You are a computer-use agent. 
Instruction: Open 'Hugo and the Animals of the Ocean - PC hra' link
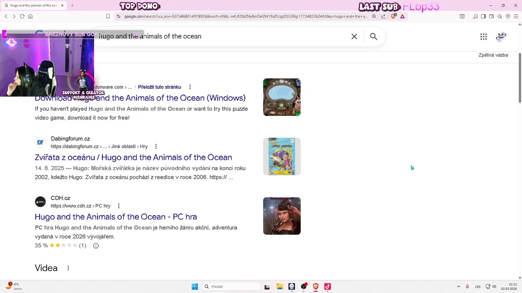click(116, 217)
